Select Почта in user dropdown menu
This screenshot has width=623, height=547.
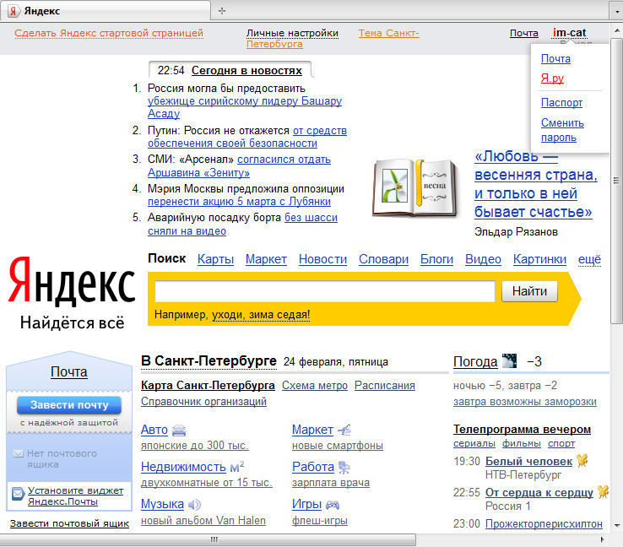555,59
